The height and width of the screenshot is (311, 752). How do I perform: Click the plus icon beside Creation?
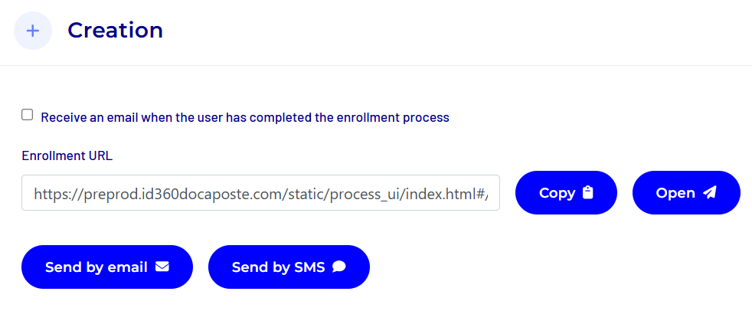point(33,31)
